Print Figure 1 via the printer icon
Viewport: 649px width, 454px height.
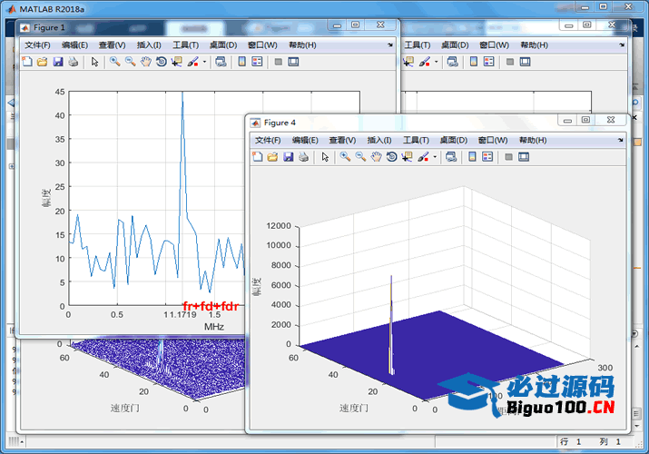pyautogui.click(x=73, y=62)
